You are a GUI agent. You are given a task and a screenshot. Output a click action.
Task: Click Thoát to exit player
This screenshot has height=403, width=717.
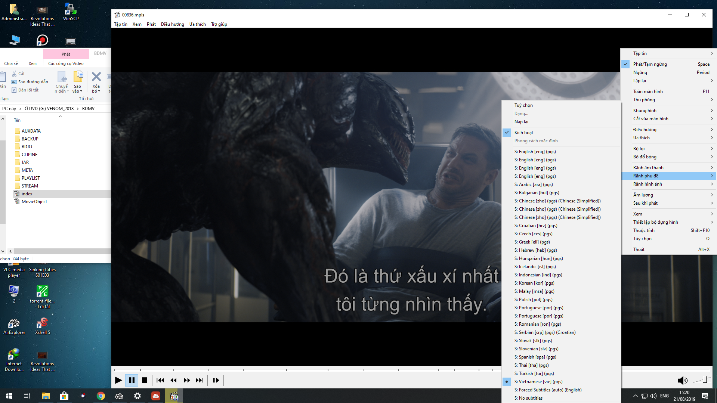tap(669, 249)
